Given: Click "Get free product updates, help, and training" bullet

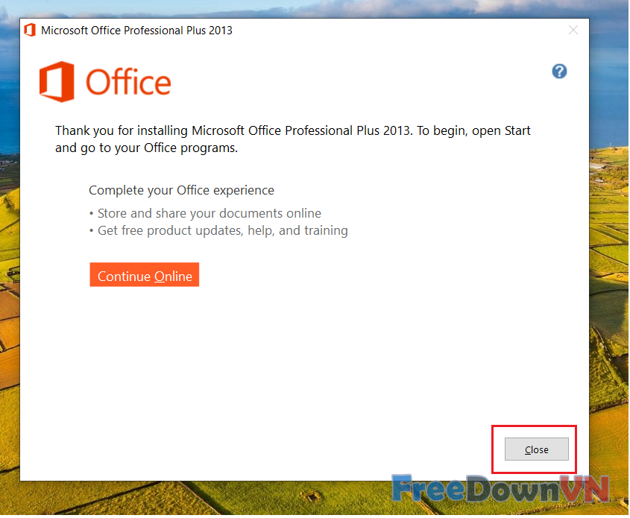Looking at the screenshot, I should click(222, 231).
